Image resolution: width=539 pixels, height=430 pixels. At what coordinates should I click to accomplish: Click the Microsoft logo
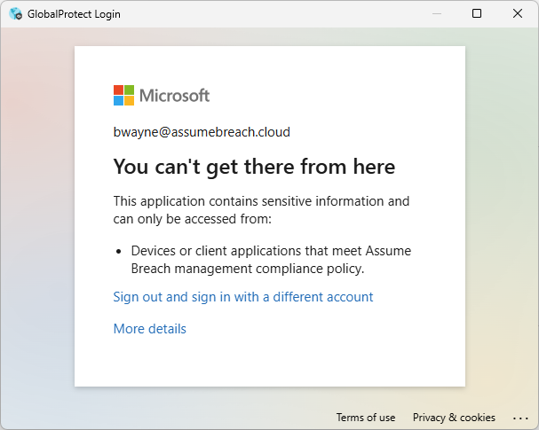pos(162,96)
